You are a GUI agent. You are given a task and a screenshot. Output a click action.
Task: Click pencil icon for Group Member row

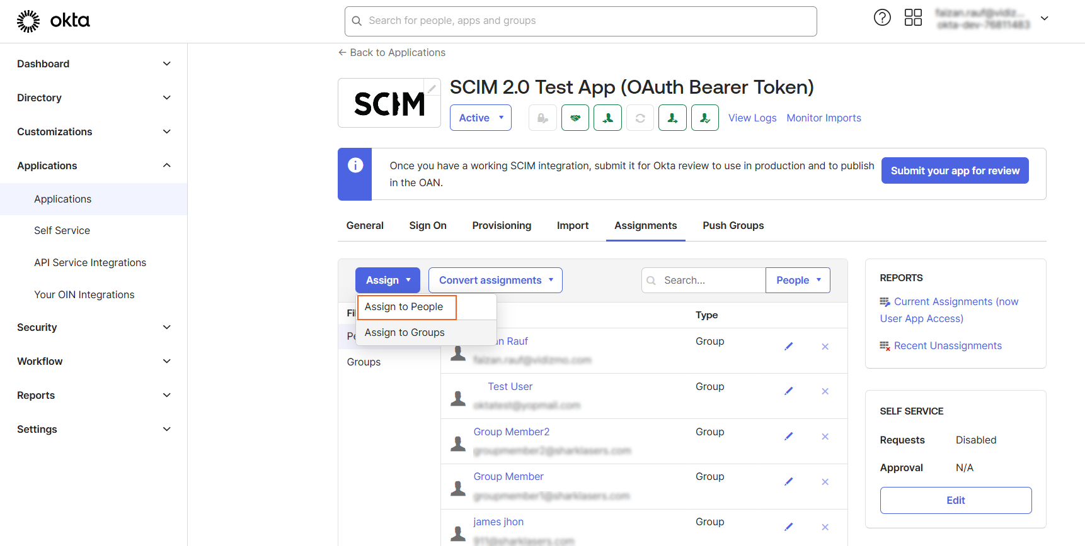[788, 482]
